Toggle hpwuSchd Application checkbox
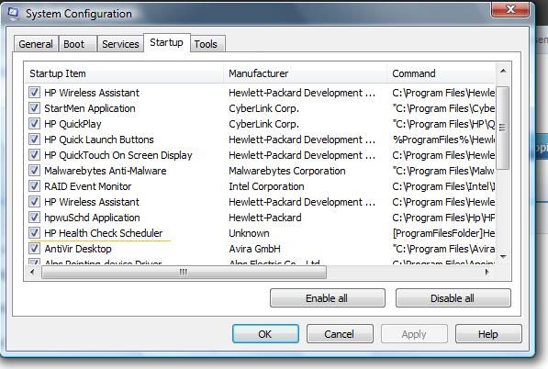Screen dimensions: 548x369 pos(34,218)
